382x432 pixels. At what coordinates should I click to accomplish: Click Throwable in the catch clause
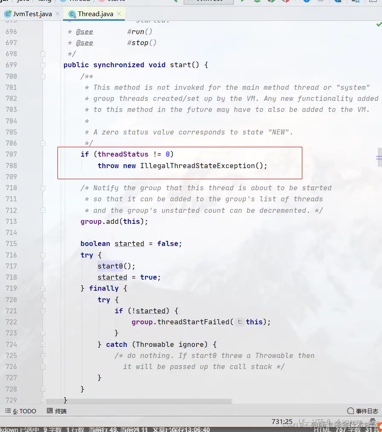click(155, 344)
